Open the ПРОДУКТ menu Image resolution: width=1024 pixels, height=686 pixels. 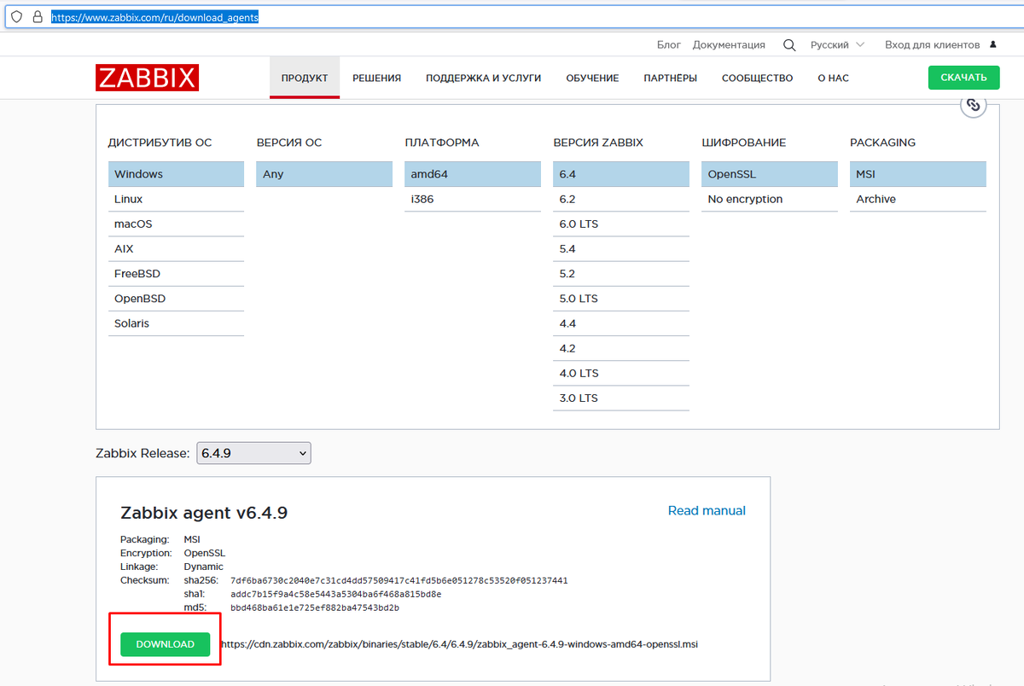pos(305,78)
